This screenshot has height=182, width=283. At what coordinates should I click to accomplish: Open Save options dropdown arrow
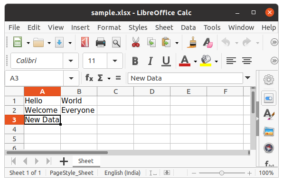tap(70, 43)
